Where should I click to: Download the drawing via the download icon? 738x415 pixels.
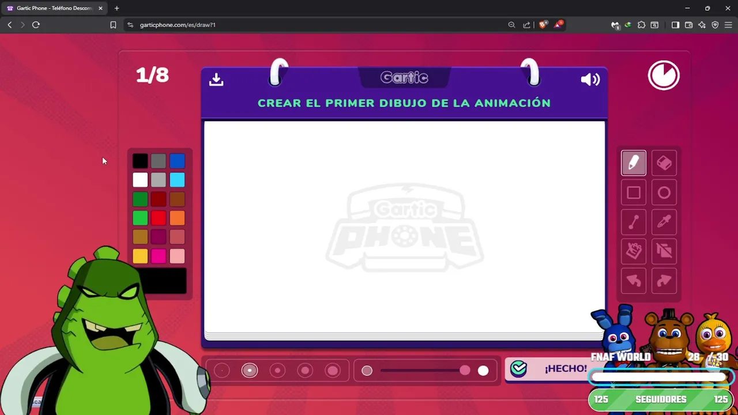pos(216,80)
